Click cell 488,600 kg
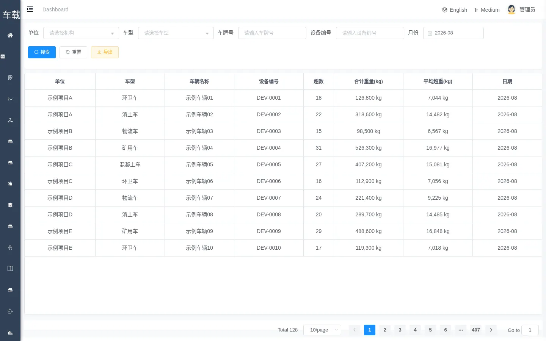This screenshot has height=341, width=546. [x=369, y=231]
